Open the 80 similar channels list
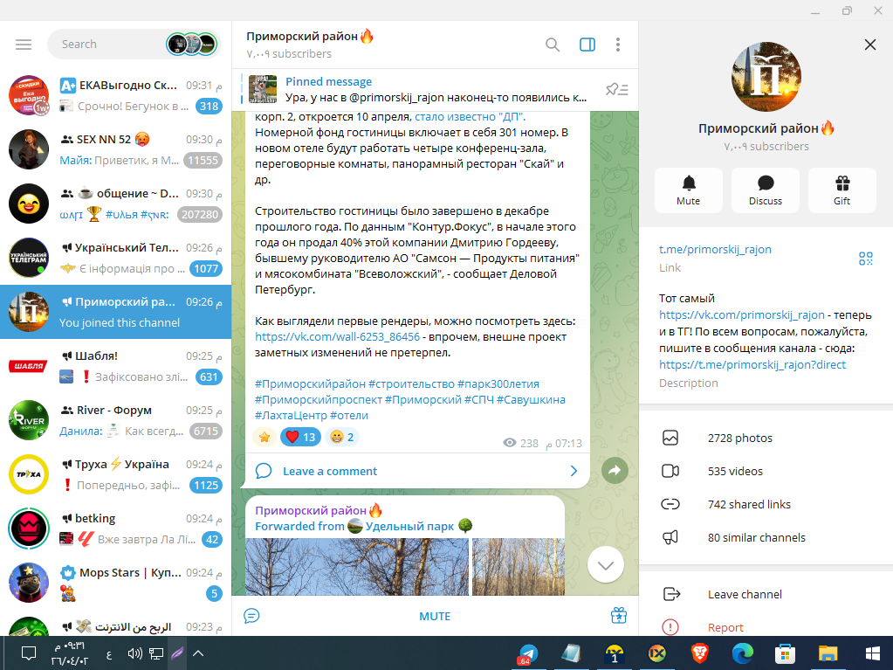 [766, 537]
